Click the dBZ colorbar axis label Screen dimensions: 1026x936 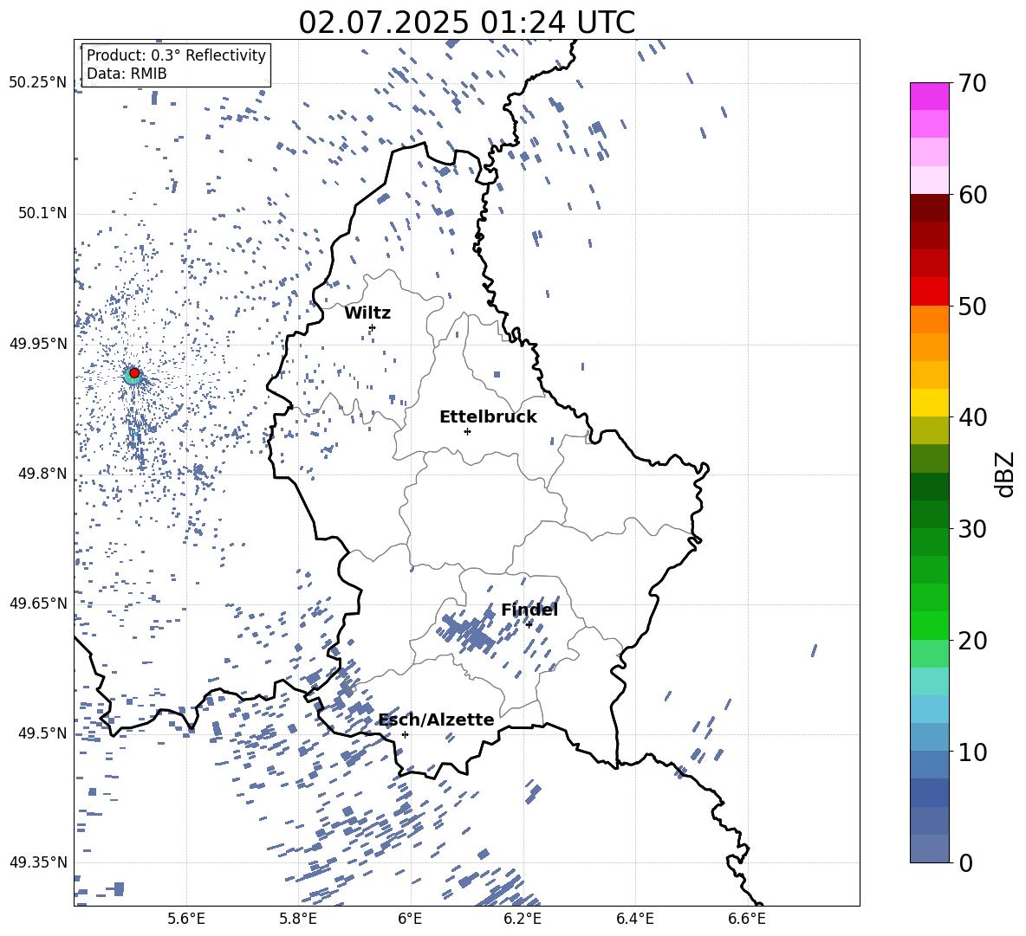click(1006, 474)
